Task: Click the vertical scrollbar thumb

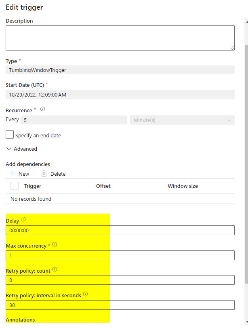Action: (246, 164)
